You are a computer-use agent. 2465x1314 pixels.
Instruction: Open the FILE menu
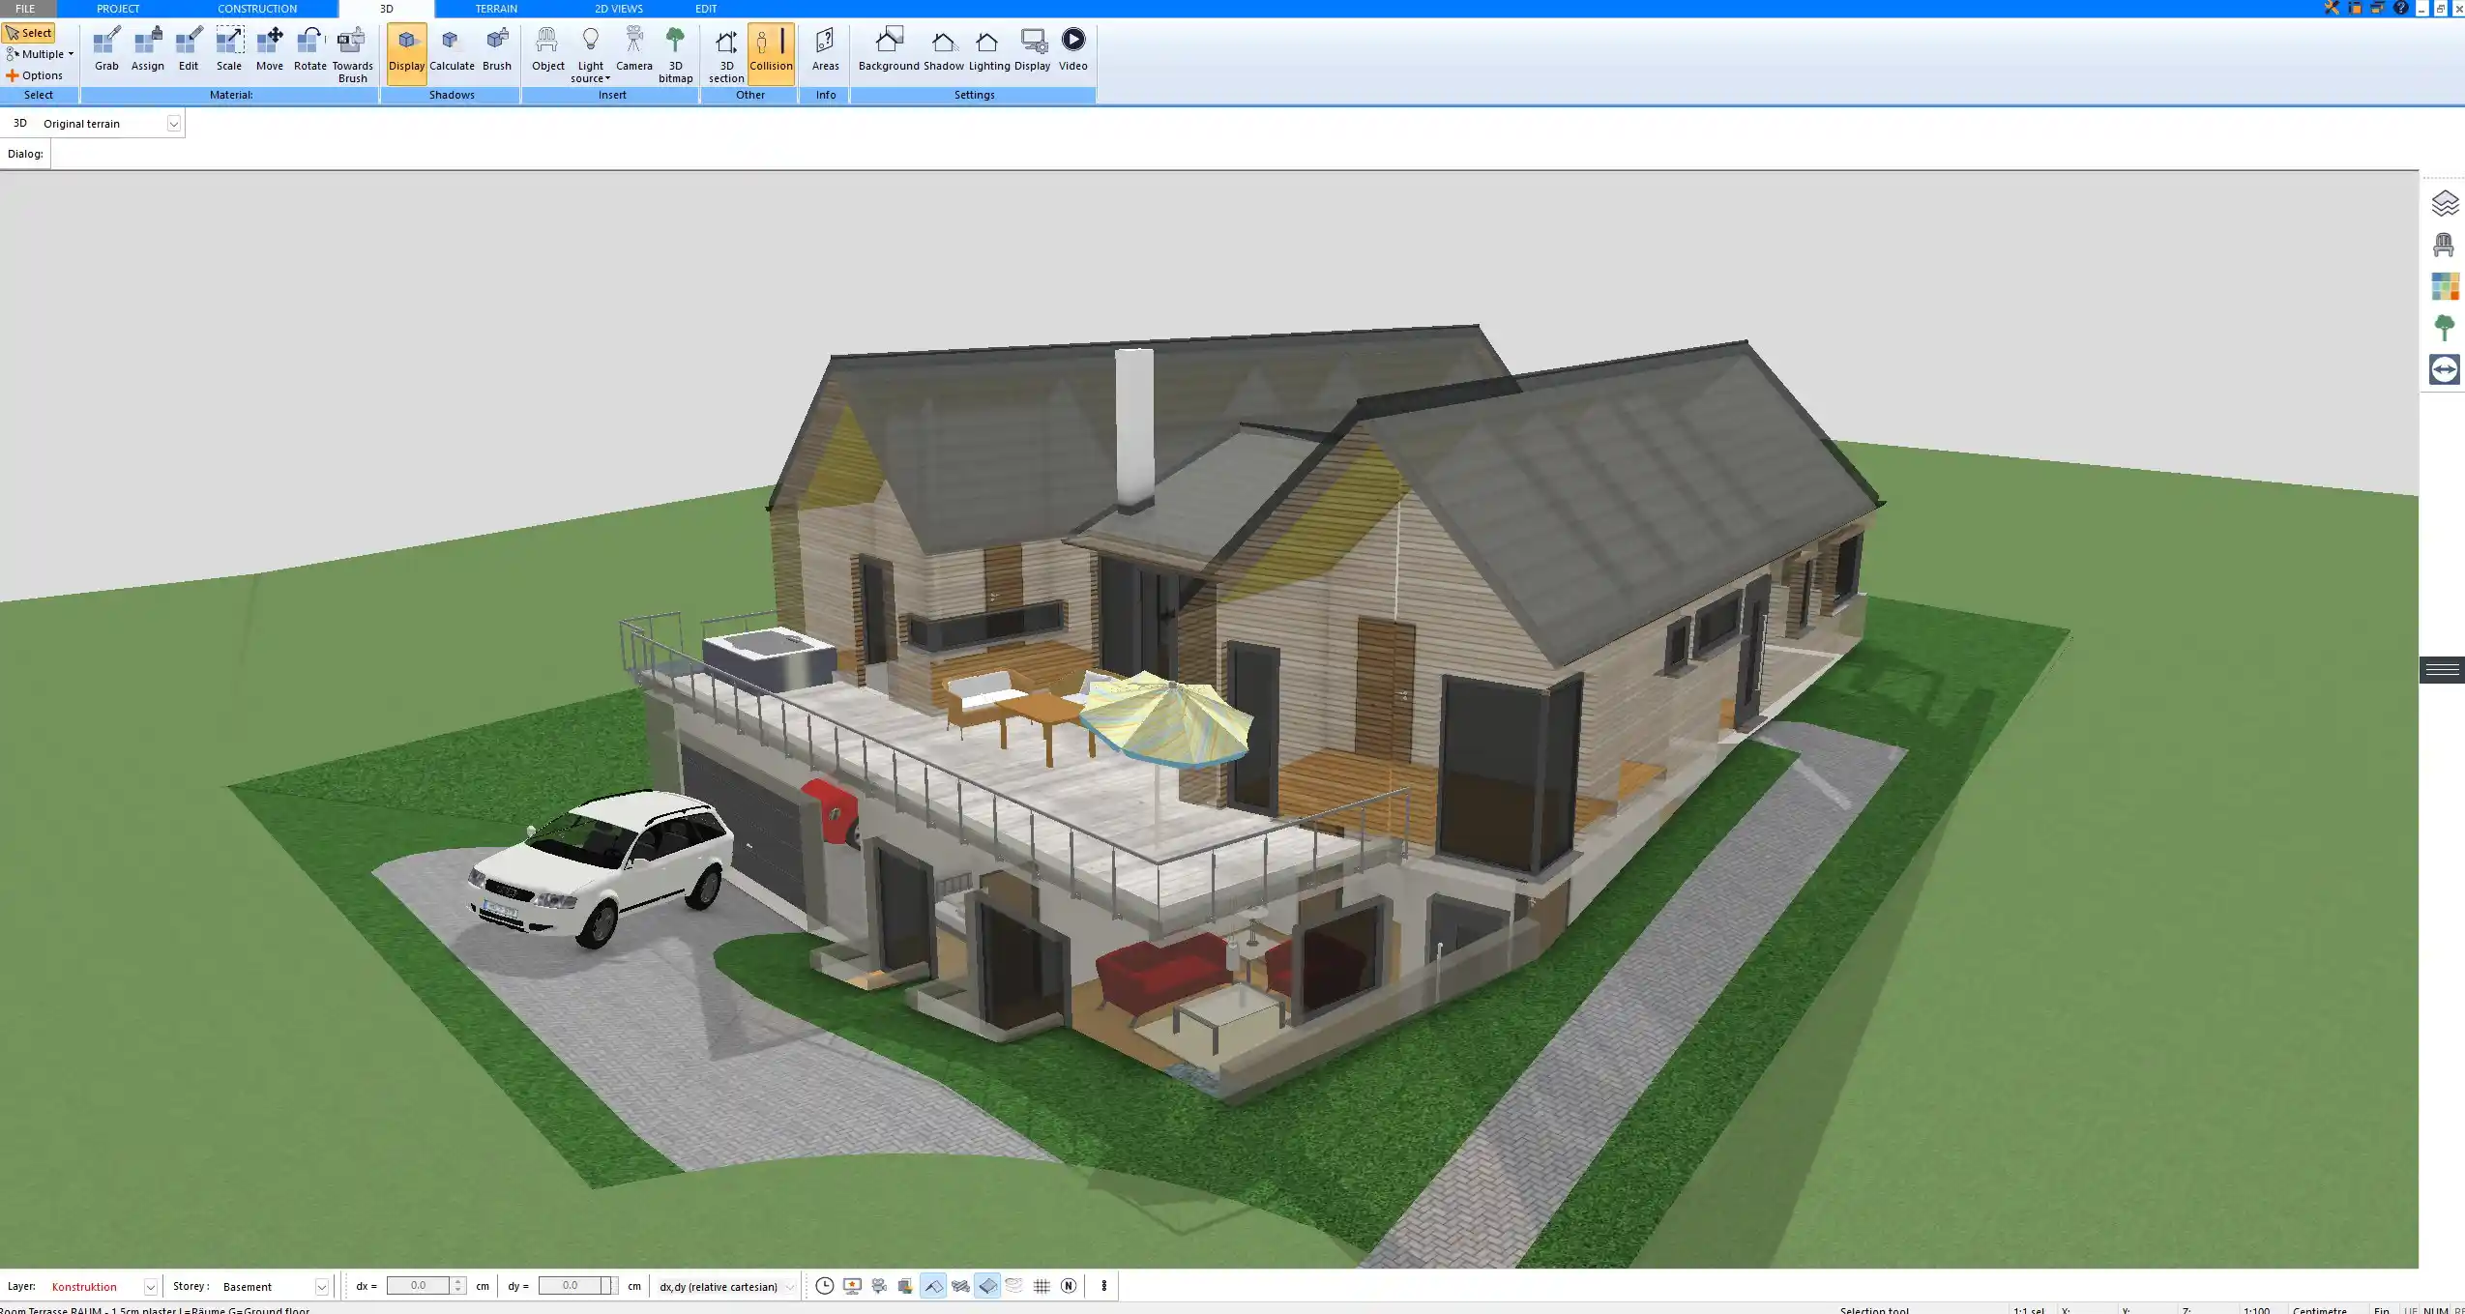coord(25,9)
